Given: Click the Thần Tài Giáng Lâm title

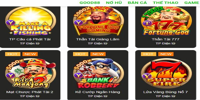Looking at the screenshot, I should tap(98, 39).
